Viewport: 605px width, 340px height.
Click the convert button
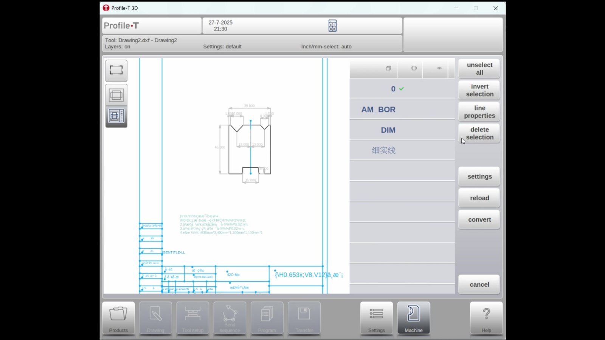pyautogui.click(x=479, y=219)
